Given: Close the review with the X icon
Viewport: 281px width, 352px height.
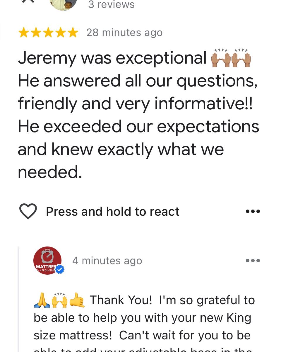Looking at the screenshot, I should point(28,1).
